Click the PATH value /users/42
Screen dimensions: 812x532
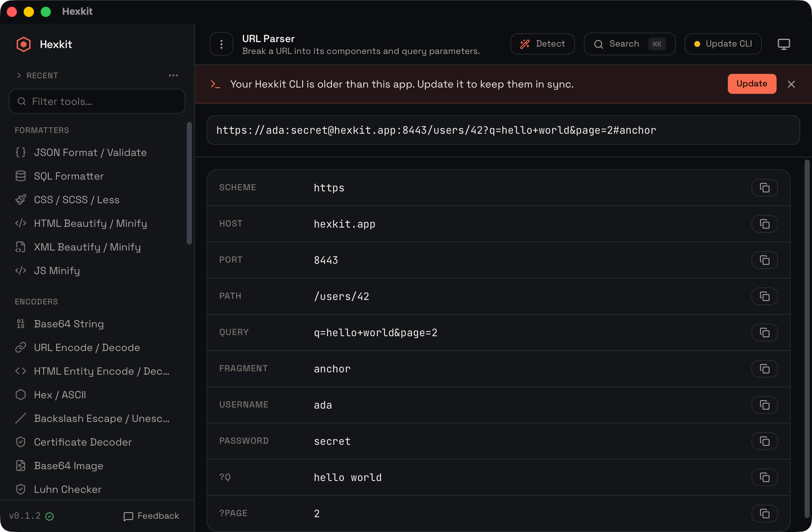click(341, 296)
